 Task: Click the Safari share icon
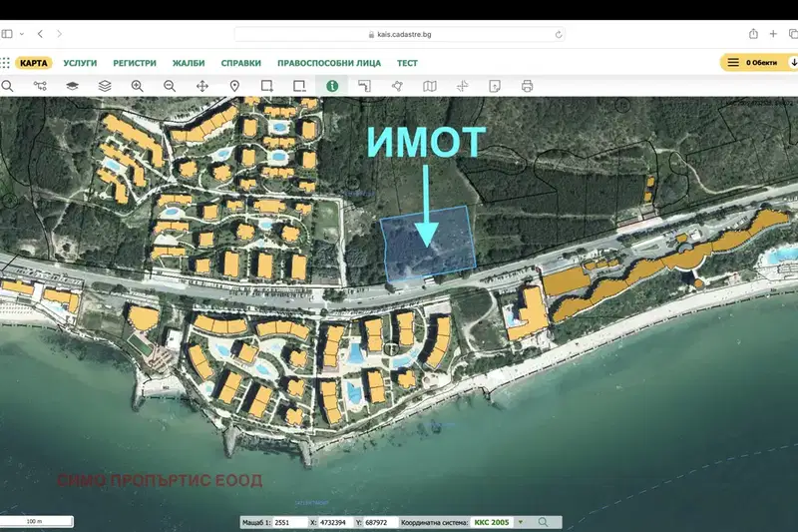pyautogui.click(x=753, y=34)
